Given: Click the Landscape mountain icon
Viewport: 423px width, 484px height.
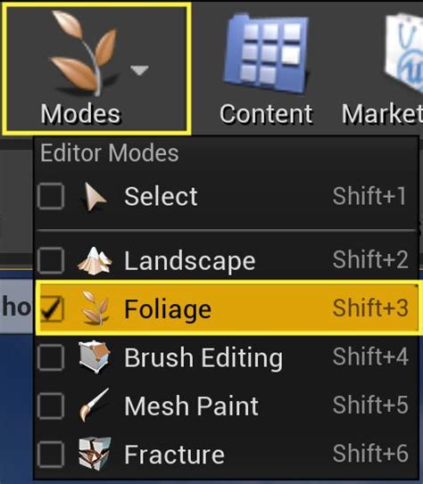Looking at the screenshot, I should (95, 261).
